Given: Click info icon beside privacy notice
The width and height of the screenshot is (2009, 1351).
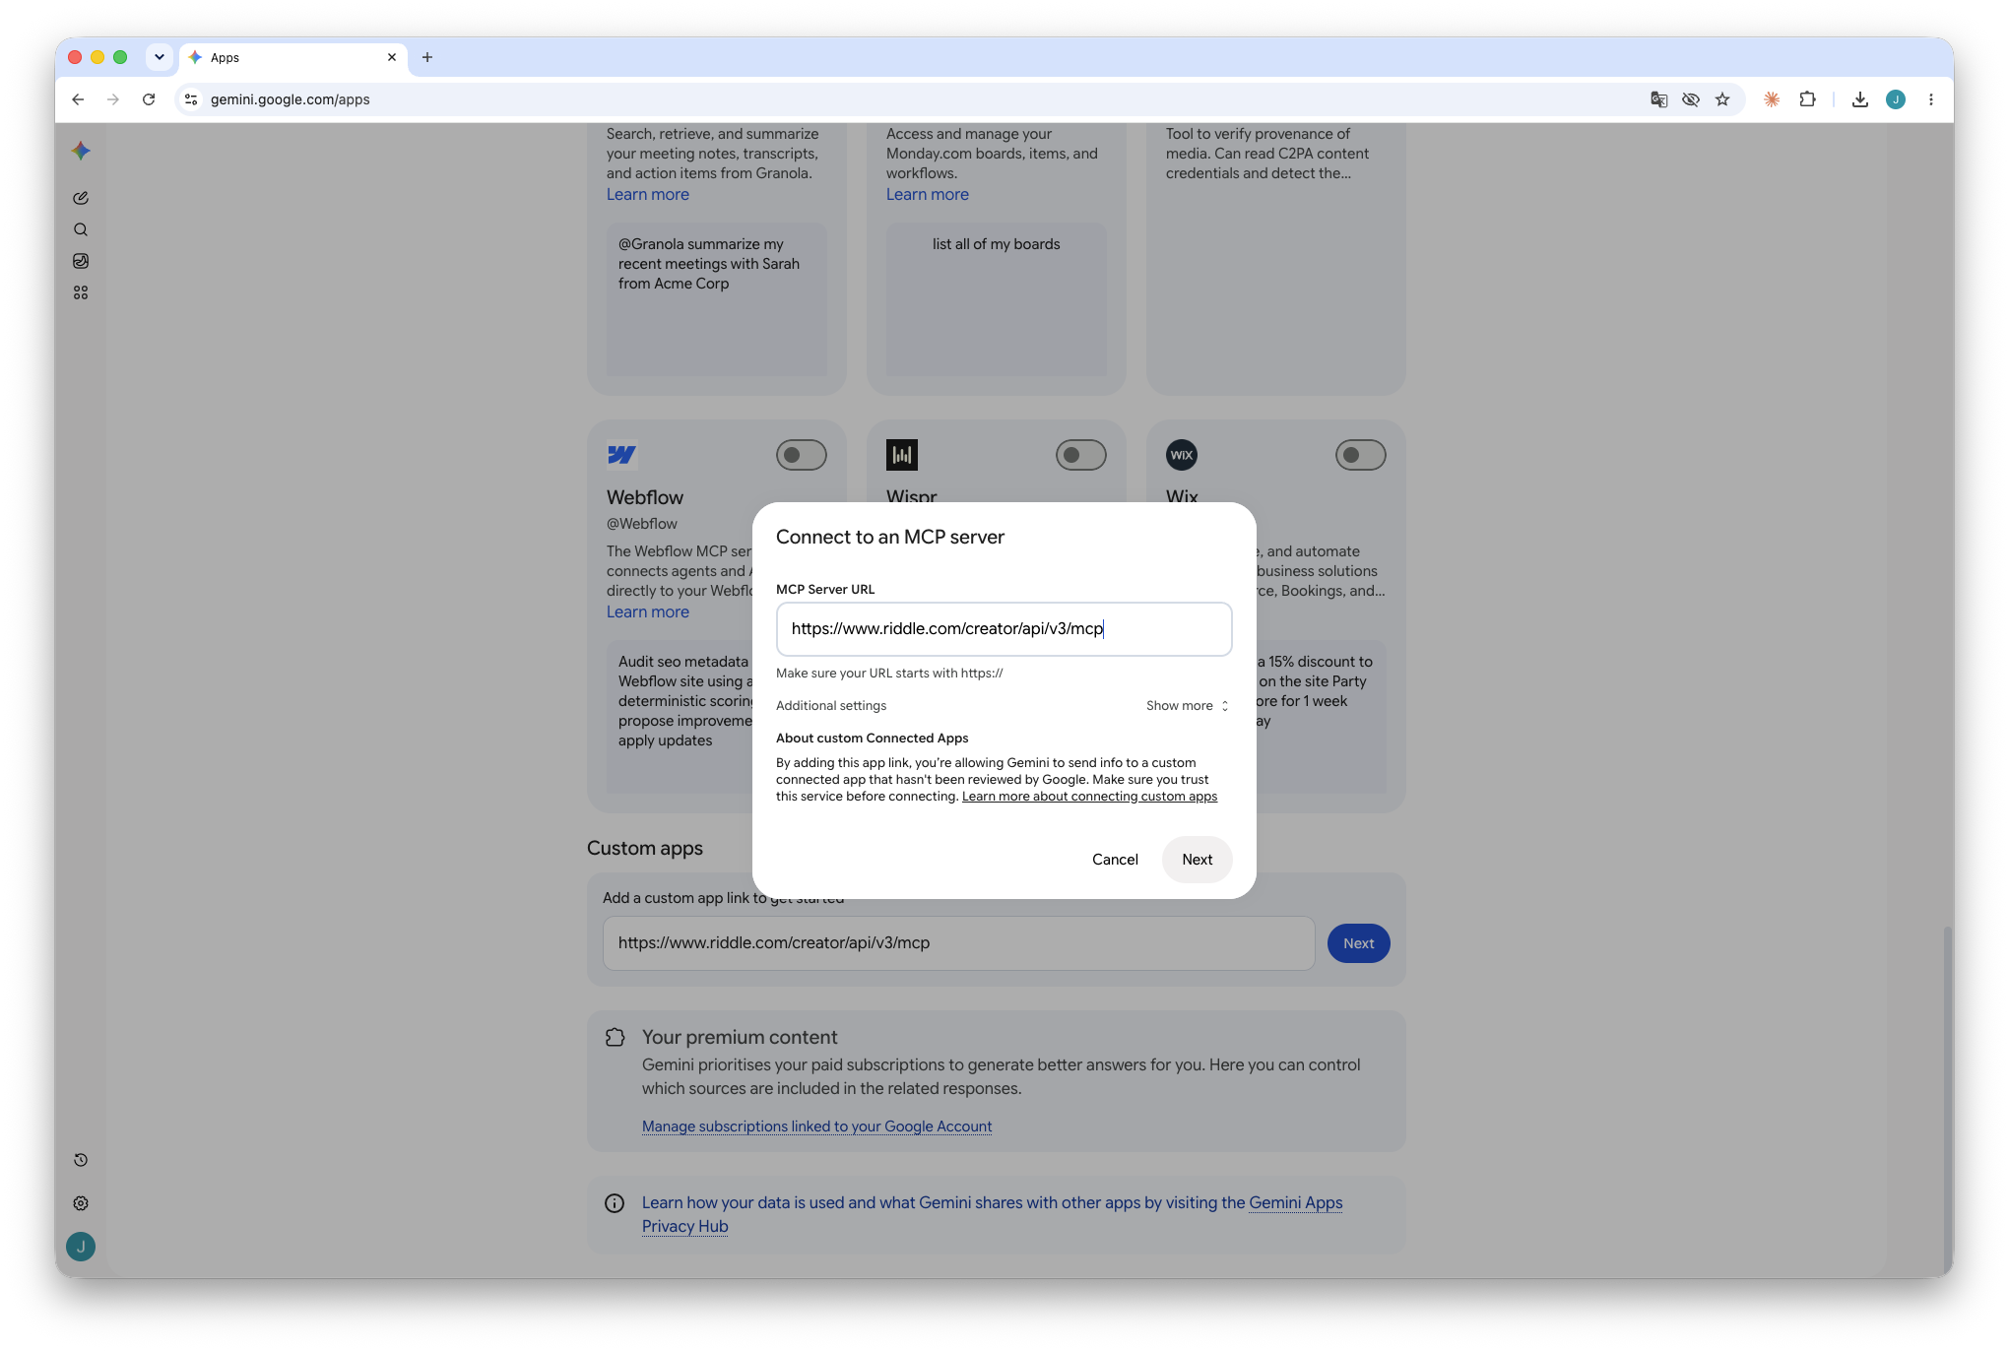Looking at the screenshot, I should pos(615,1203).
